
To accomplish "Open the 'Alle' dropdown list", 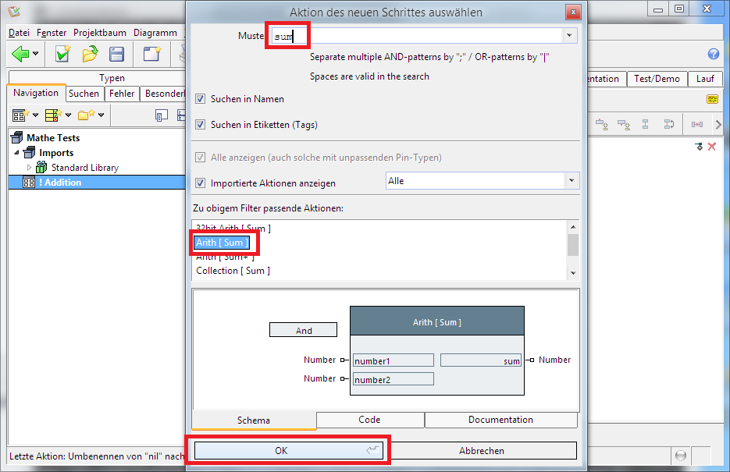I will (x=572, y=180).
